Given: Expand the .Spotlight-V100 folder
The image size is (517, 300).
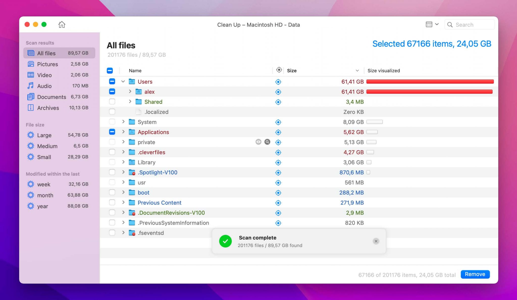Looking at the screenshot, I should click(x=123, y=172).
